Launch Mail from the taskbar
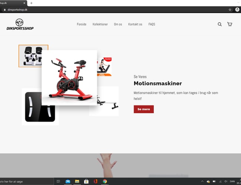 pos(68,181)
